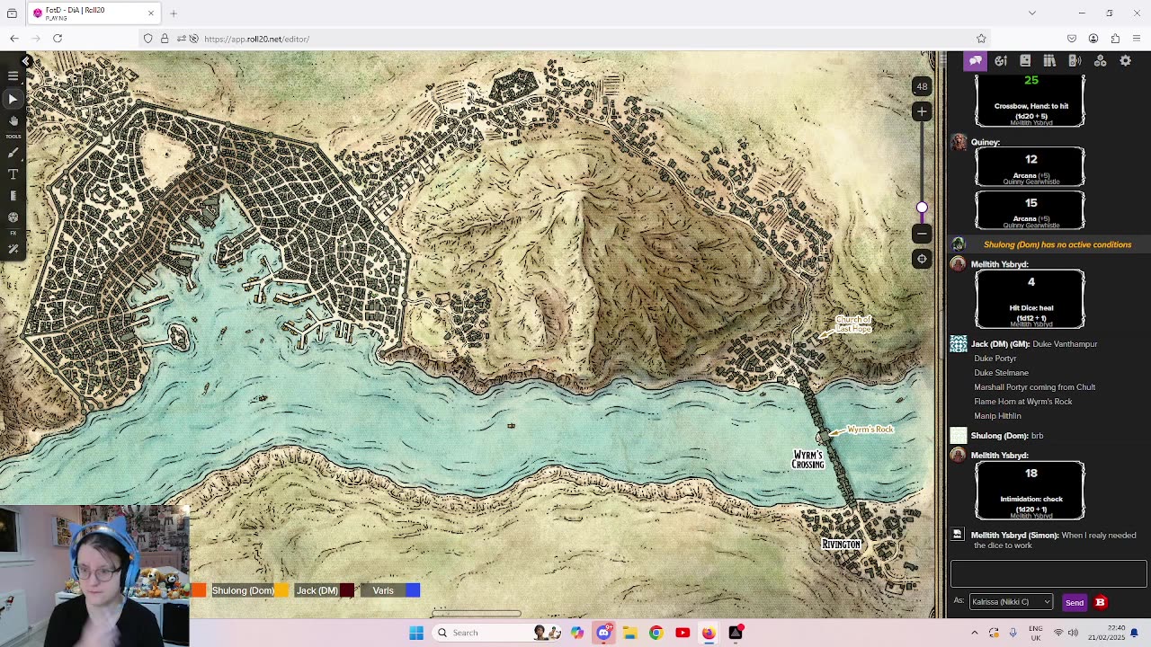Screen dimensions: 1151x647
Task: Open the My Settings gear tab
Action: 1125,60
